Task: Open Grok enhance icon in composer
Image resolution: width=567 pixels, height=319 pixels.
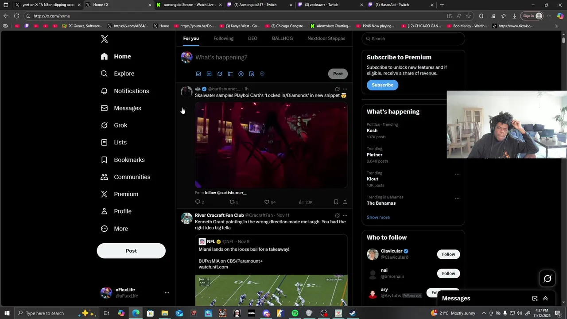Action: click(220, 74)
